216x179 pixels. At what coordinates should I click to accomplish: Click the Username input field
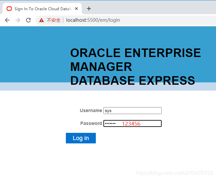132,111
